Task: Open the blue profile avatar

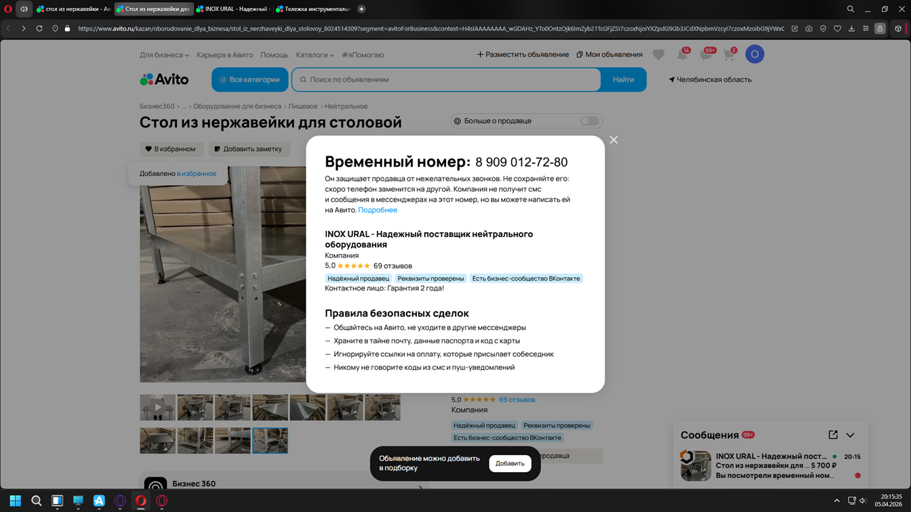Action: pyautogui.click(x=754, y=54)
